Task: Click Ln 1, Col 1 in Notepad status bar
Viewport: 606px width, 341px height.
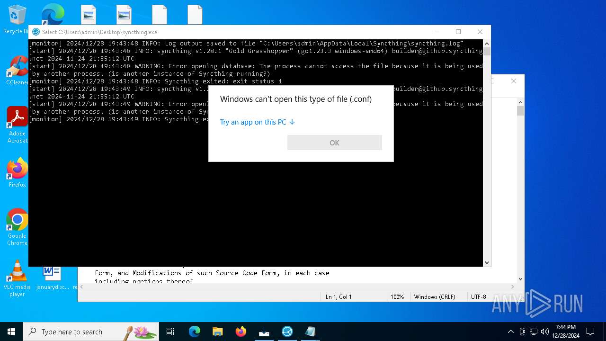Action: click(339, 297)
